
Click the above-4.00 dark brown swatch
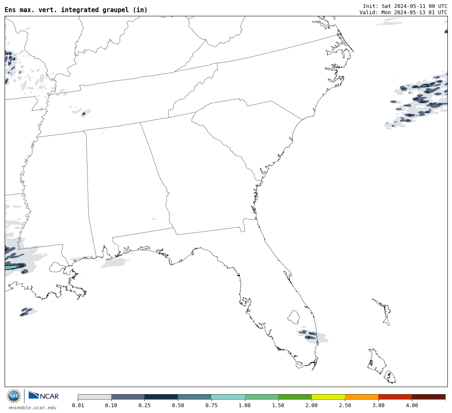pyautogui.click(x=429, y=397)
